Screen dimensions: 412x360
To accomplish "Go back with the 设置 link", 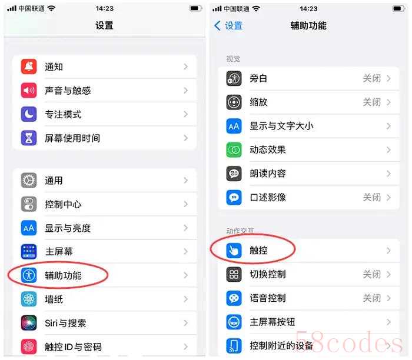I will 228,26.
